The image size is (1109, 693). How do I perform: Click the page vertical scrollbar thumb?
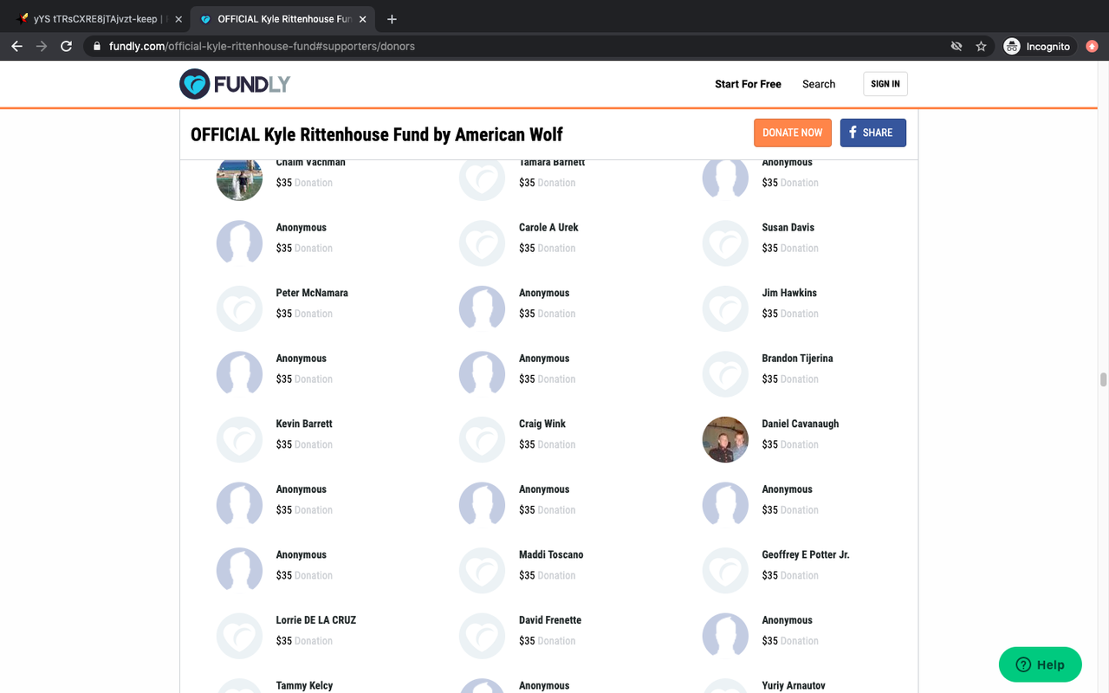[x=1103, y=379]
